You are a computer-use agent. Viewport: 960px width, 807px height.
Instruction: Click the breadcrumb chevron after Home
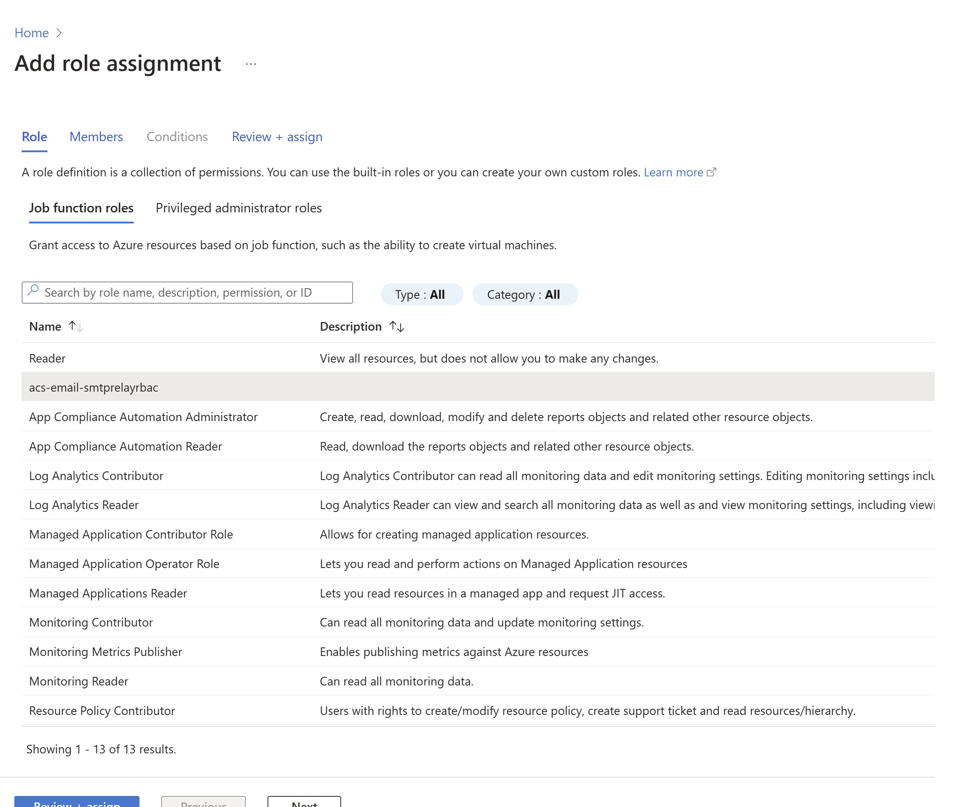(58, 33)
